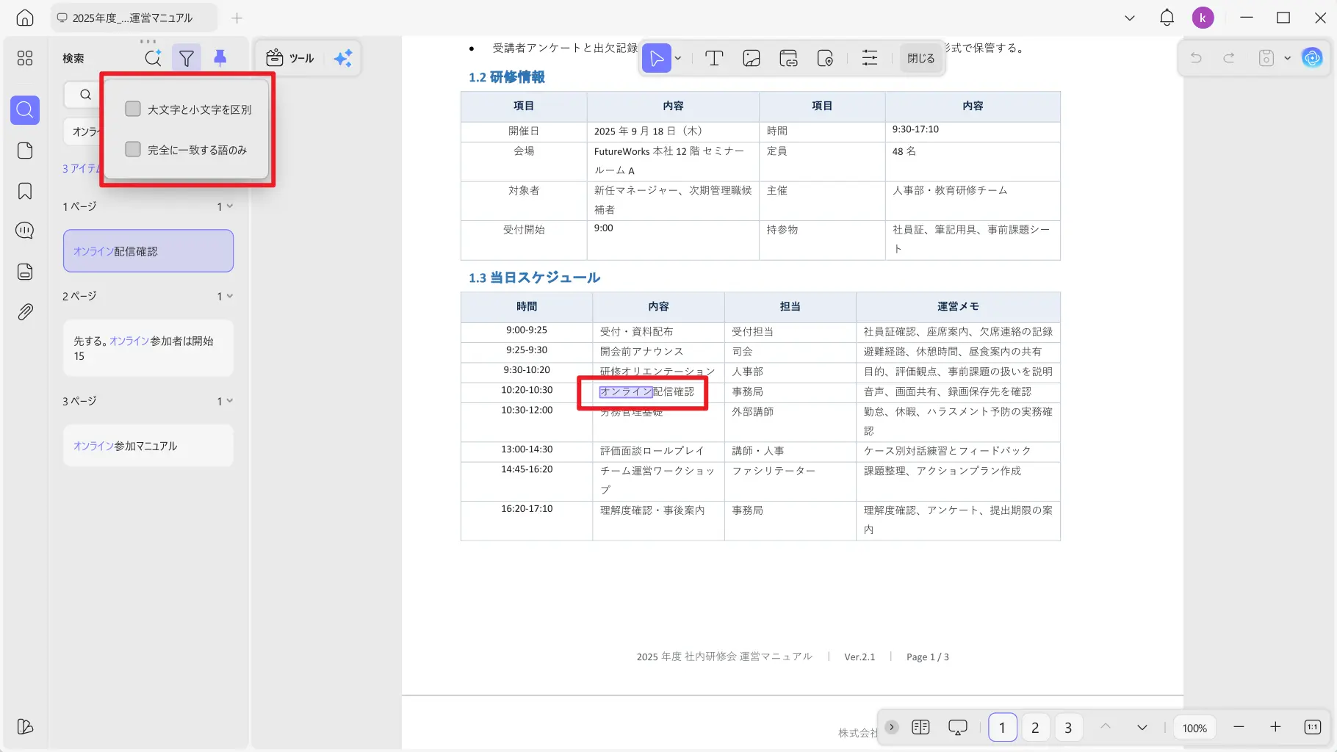Go to the Home icon
This screenshot has width=1337, height=752.
(25, 18)
